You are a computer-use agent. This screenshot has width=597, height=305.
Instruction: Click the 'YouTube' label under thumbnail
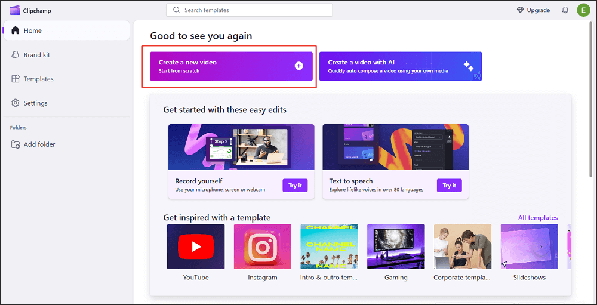tap(196, 277)
